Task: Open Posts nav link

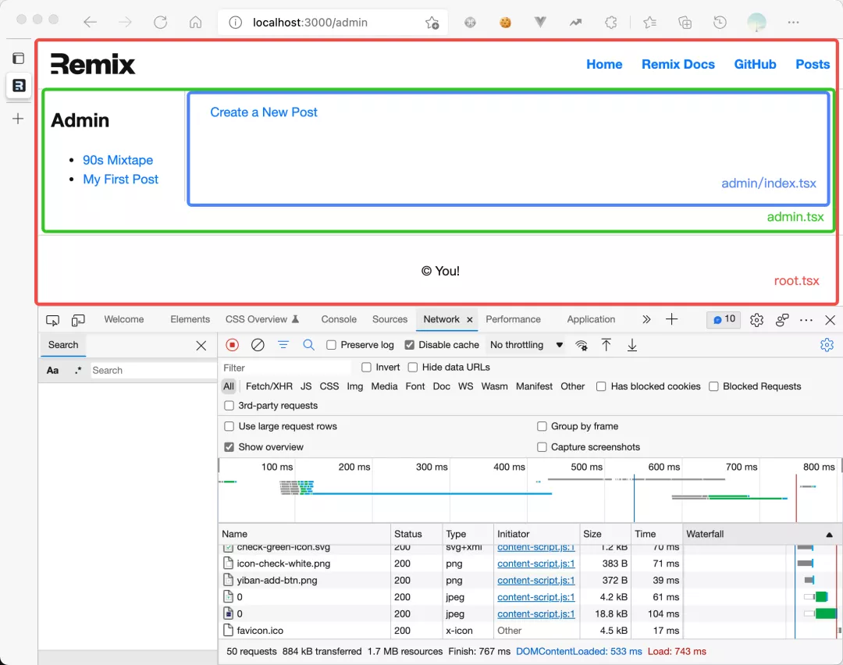Action: pos(813,65)
